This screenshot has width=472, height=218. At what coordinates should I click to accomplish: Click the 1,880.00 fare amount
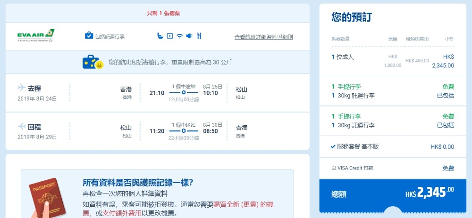pyautogui.click(x=393, y=65)
